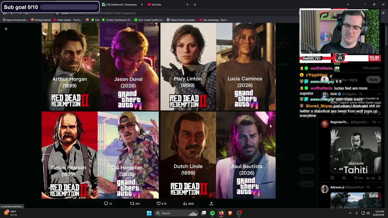The height and width of the screenshot is (218, 388).
Task: Reply to RegicideTh's GIF post
Action: 332,178
